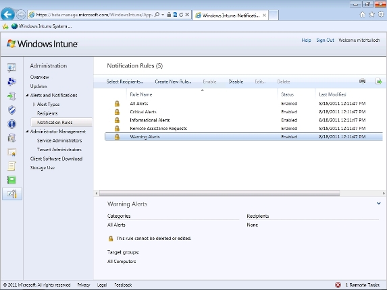Click the URL address field
The width and height of the screenshot is (387, 290).
(95, 15)
